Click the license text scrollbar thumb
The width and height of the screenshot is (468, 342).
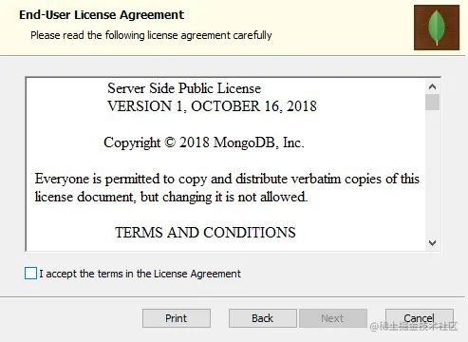coord(432,102)
